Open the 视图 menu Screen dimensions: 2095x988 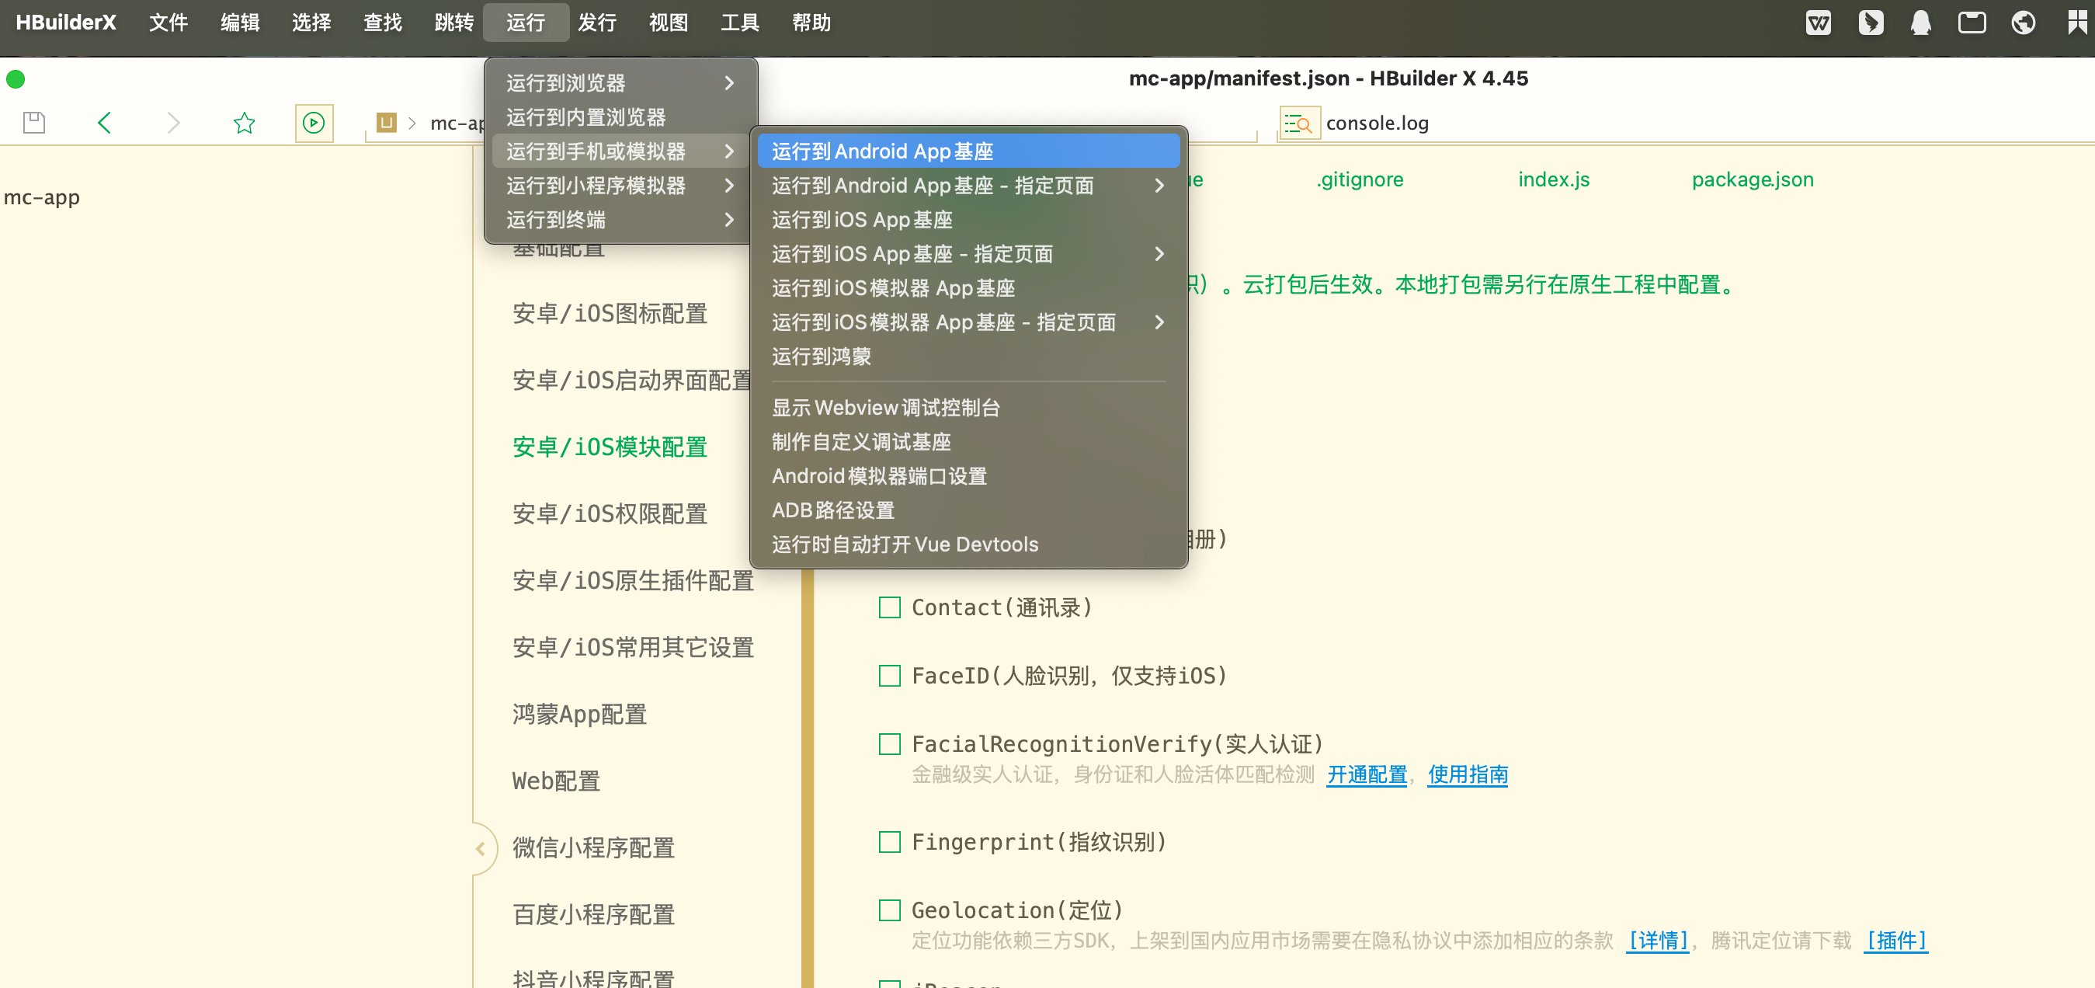click(x=669, y=23)
